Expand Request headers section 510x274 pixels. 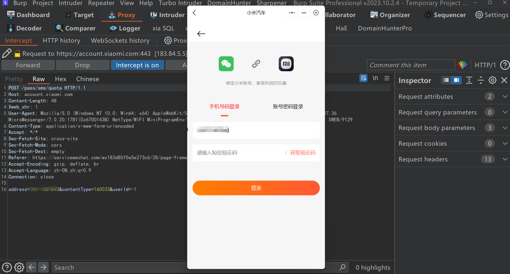pyautogui.click(x=505, y=159)
